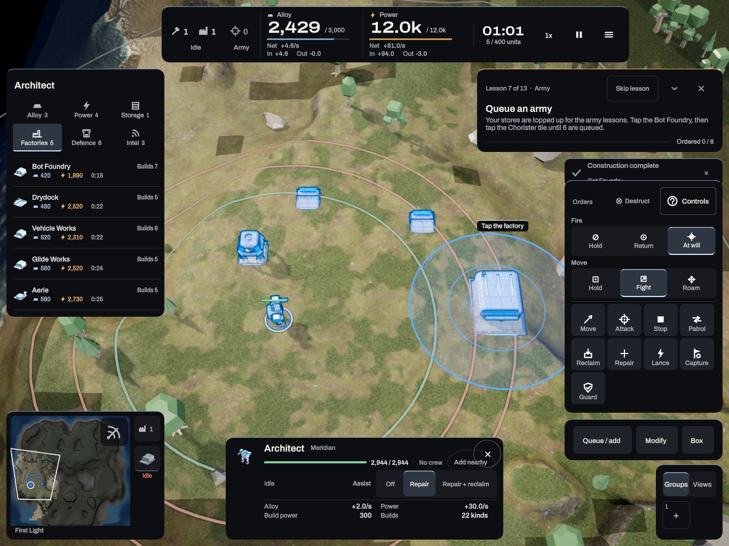Set move mode to Roam

click(x=691, y=283)
